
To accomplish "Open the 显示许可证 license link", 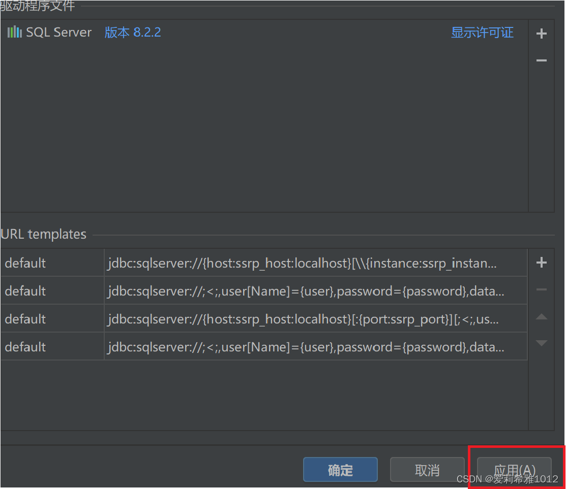I will [x=482, y=31].
